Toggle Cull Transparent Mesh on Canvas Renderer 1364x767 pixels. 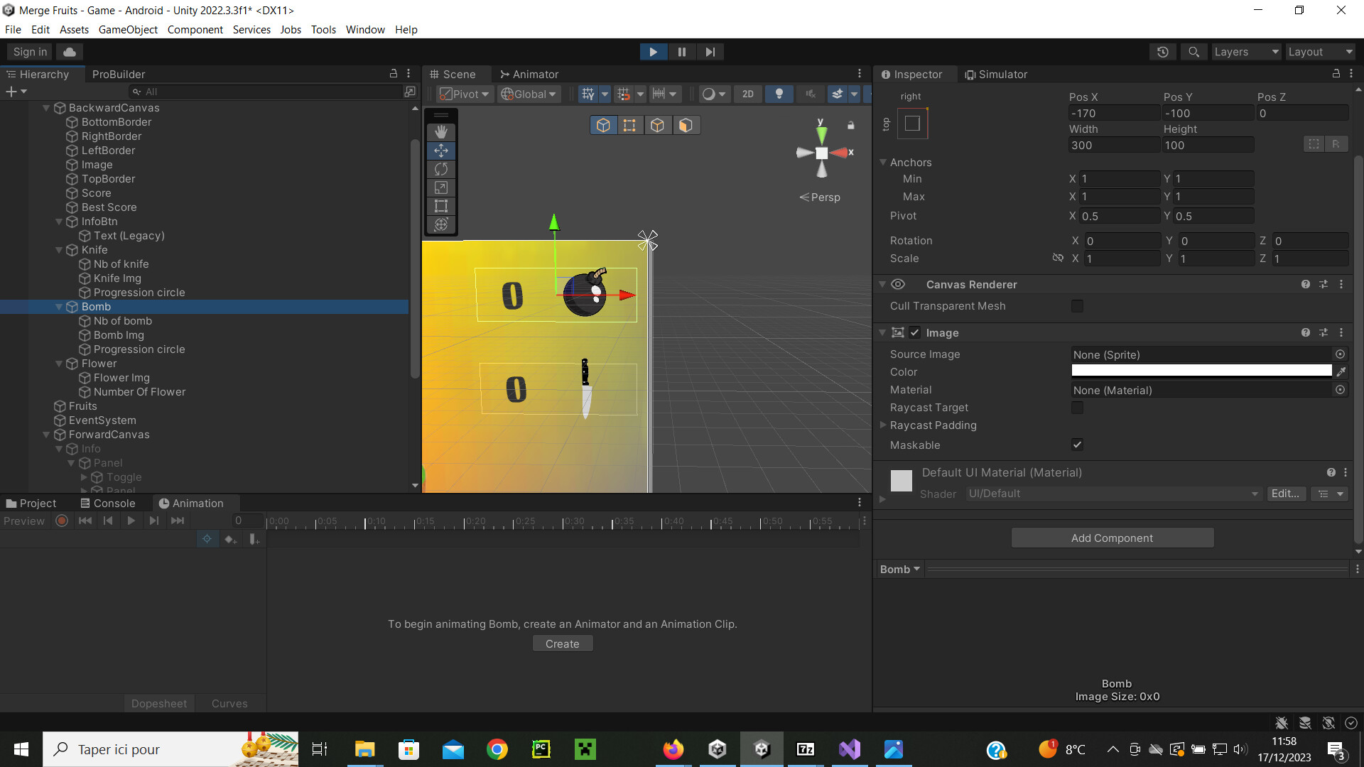[1077, 306]
